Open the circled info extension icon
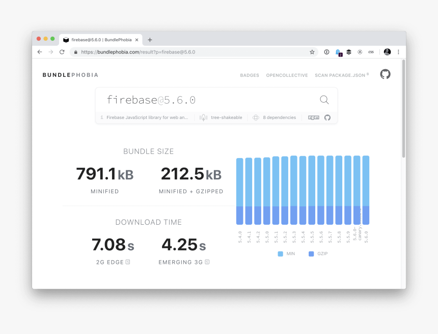Viewport: 438px width, 334px height. 326,52
